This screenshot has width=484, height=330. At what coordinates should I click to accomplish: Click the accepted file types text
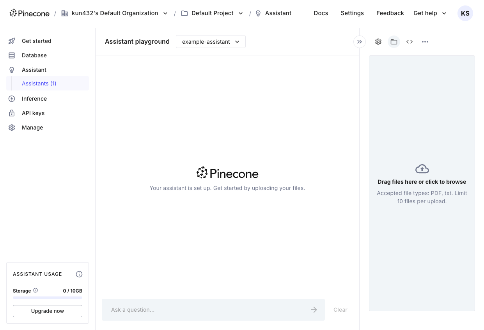(422, 197)
